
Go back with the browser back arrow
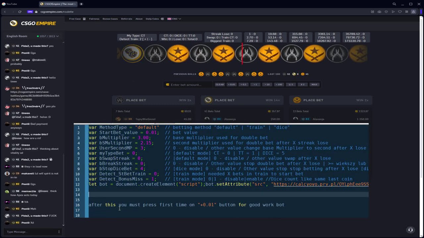click(5, 12)
